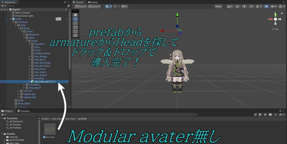
Task: Click the Hierarchy vertical scrollbar
Action: click(70, 40)
